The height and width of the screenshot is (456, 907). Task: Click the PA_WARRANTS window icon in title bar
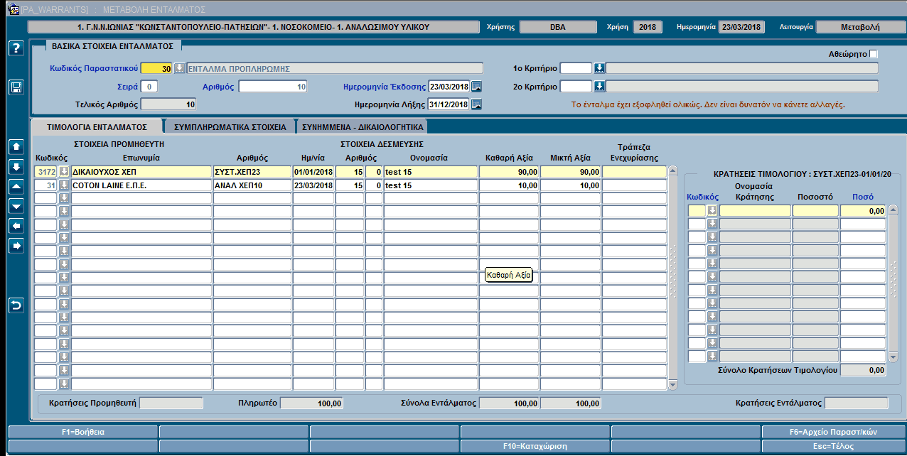pos(13,9)
